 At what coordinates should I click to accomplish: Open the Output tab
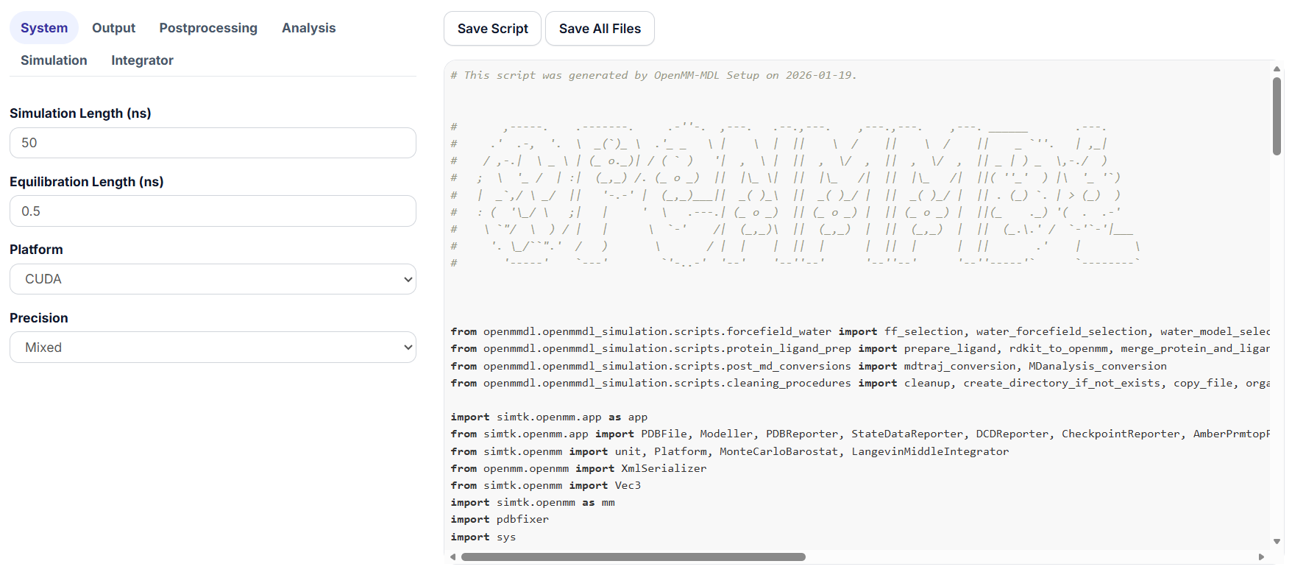click(x=113, y=28)
